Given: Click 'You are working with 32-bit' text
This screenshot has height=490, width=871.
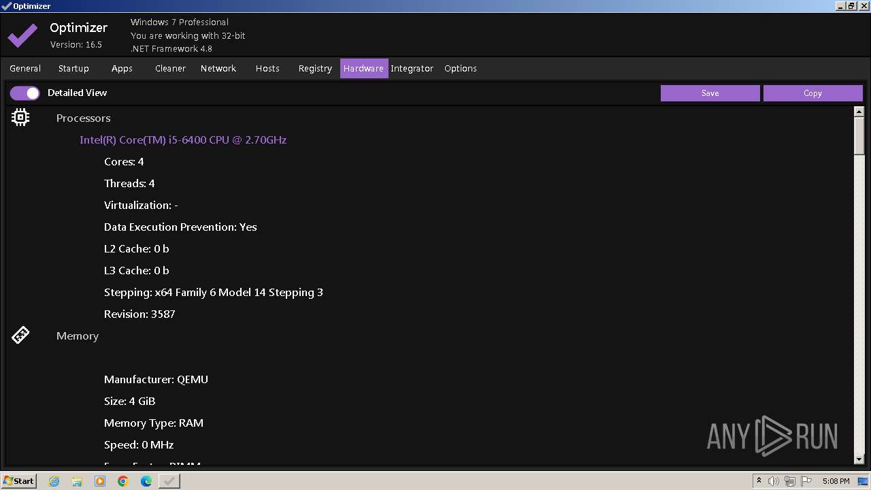Looking at the screenshot, I should [x=188, y=36].
